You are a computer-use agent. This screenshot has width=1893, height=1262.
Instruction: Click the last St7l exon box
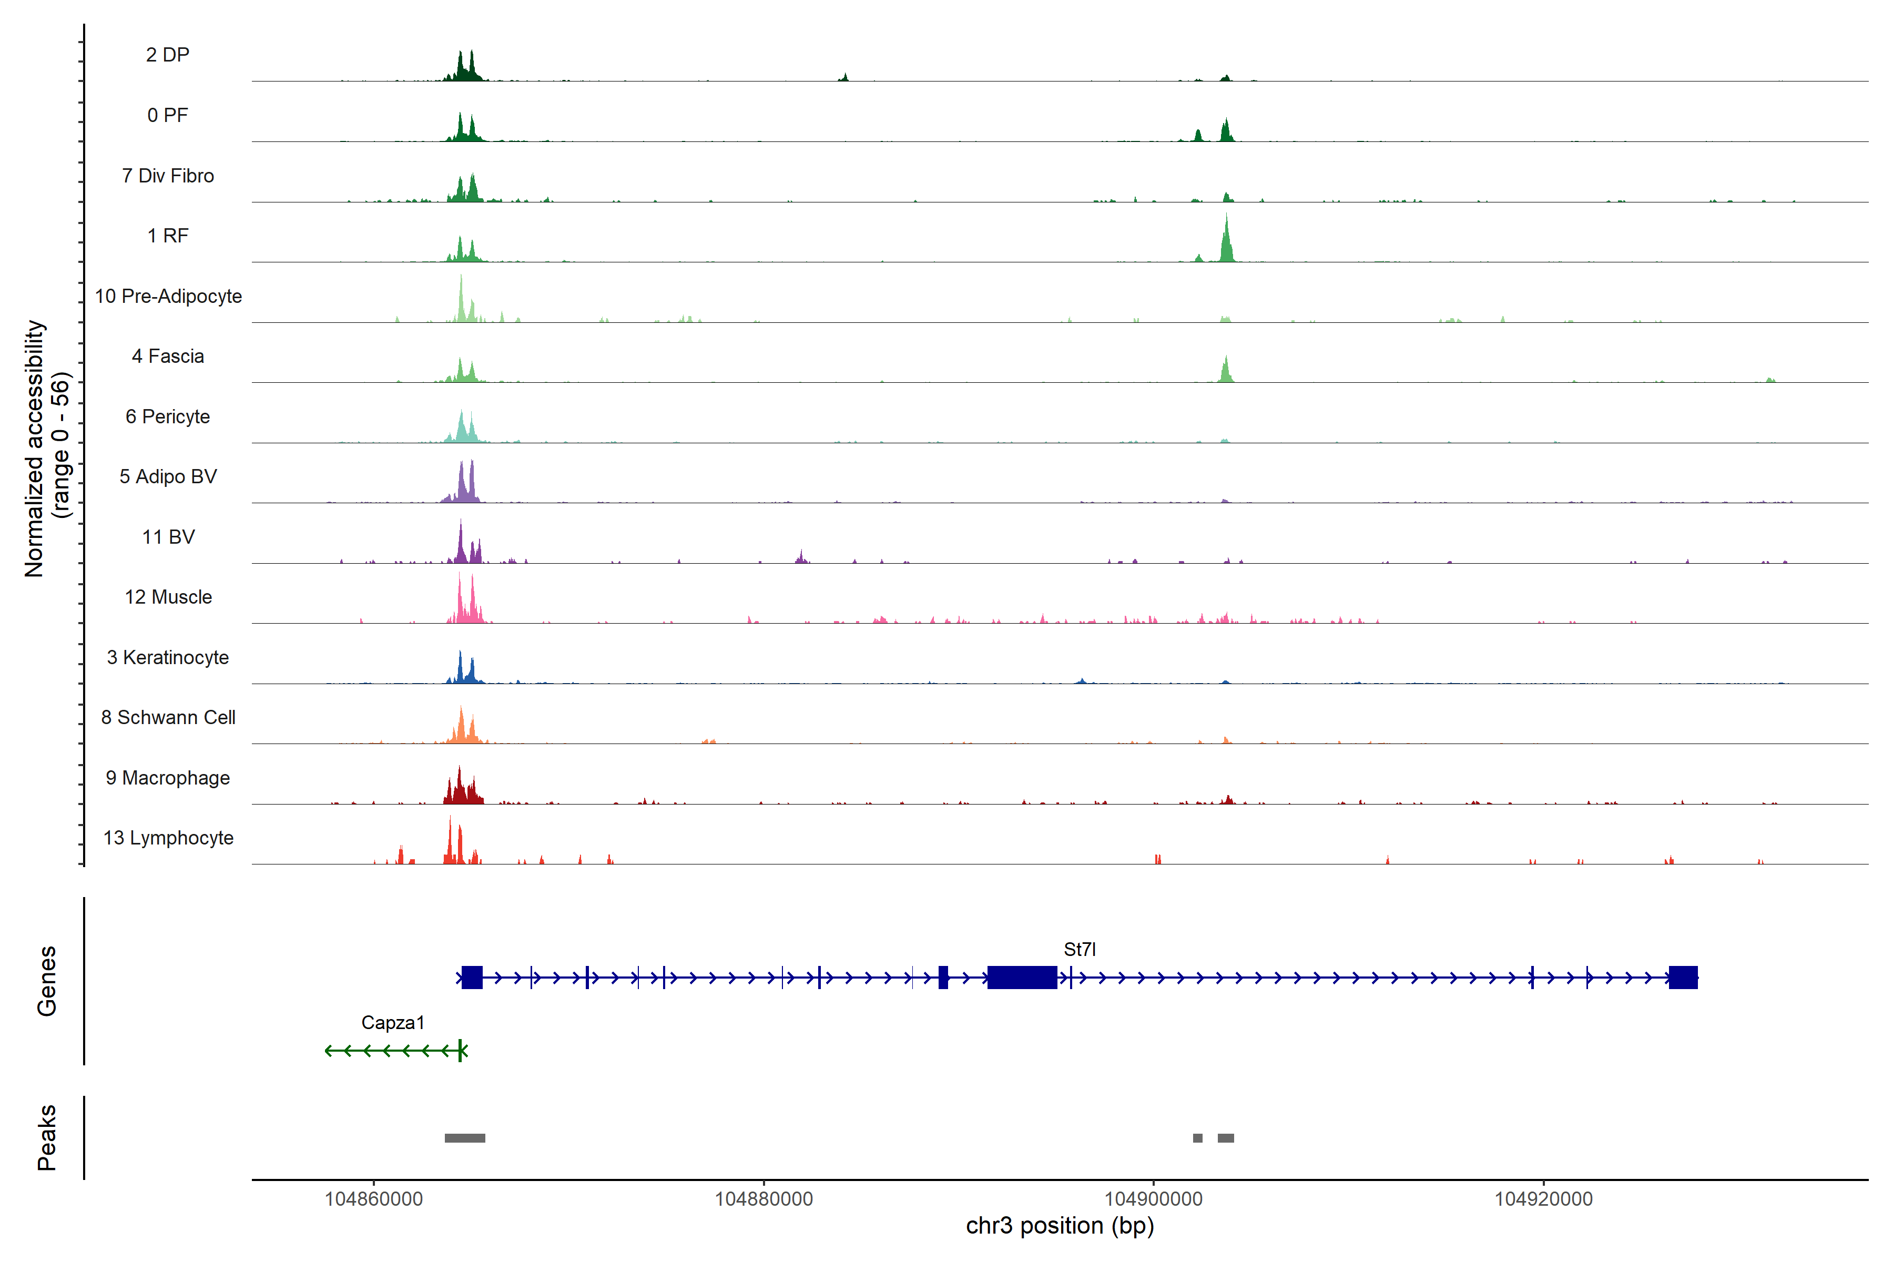[x=1683, y=977]
